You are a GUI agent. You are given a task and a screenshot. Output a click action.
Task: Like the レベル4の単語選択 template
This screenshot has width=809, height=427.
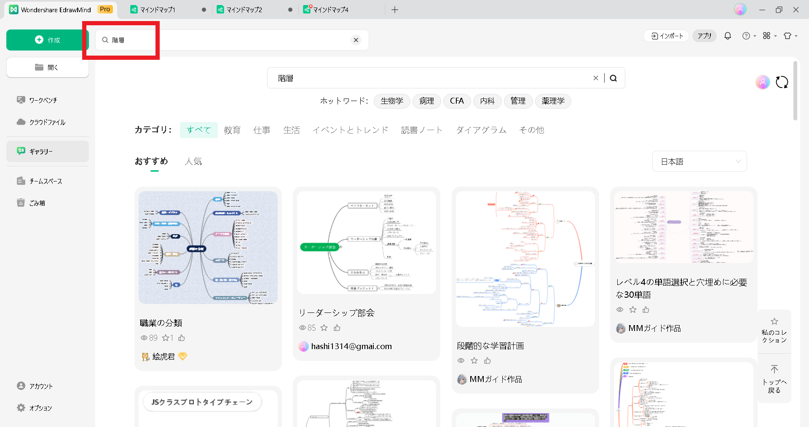[x=646, y=310]
